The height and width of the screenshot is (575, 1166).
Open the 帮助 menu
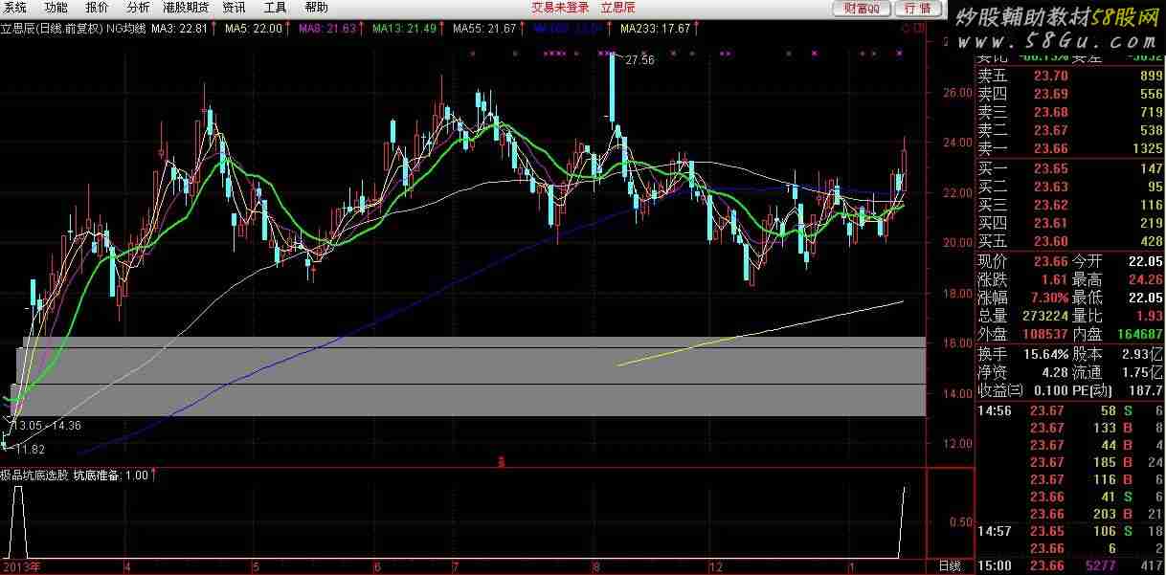coord(316,8)
